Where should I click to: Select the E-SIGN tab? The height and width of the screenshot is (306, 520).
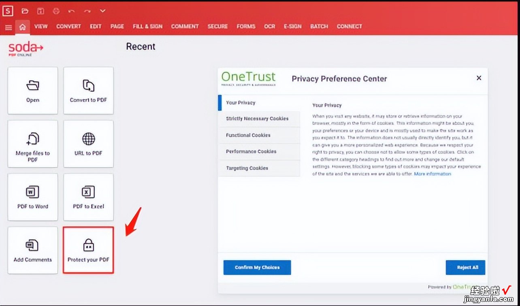[x=292, y=26]
